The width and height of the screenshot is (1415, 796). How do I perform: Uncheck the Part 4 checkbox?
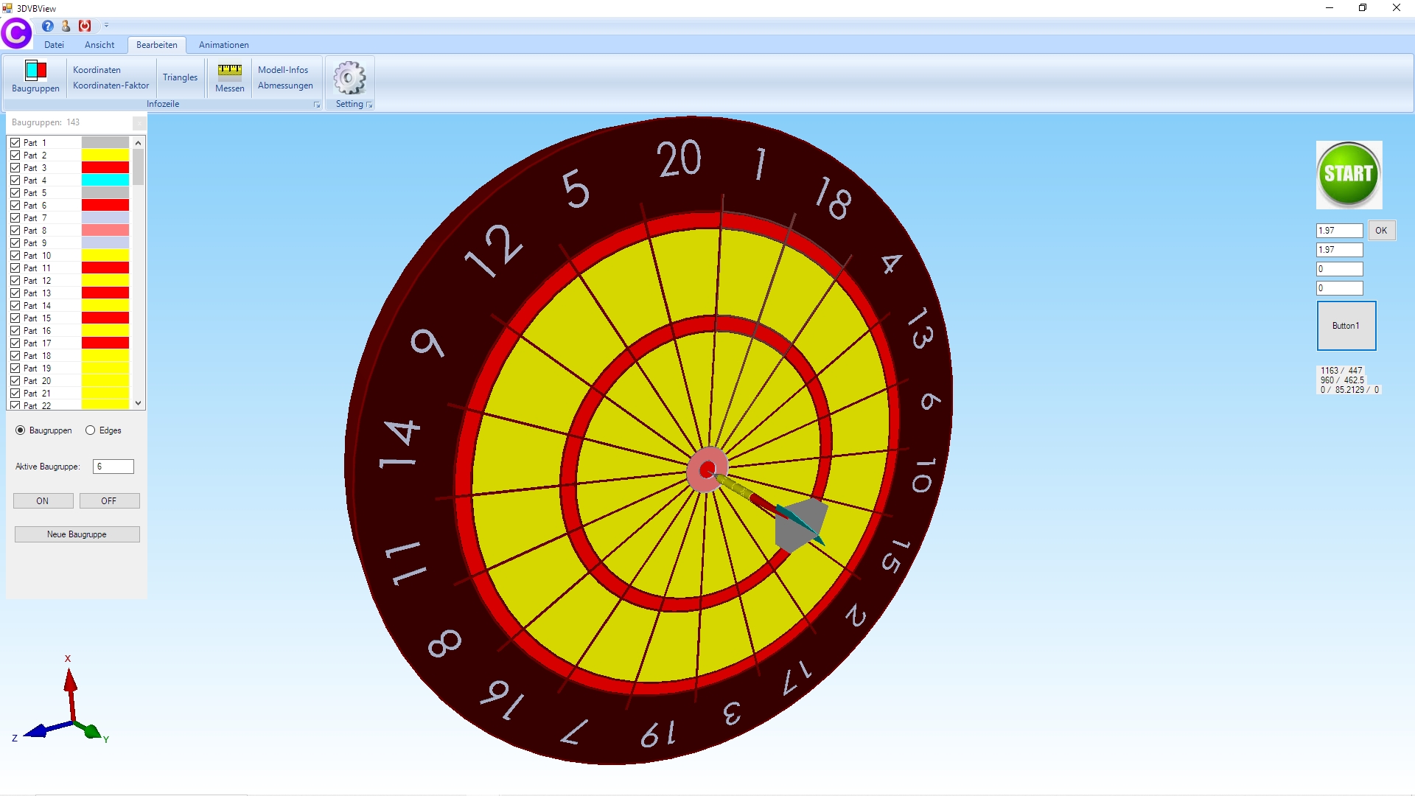15,180
